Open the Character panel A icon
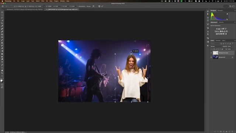 [208, 32]
